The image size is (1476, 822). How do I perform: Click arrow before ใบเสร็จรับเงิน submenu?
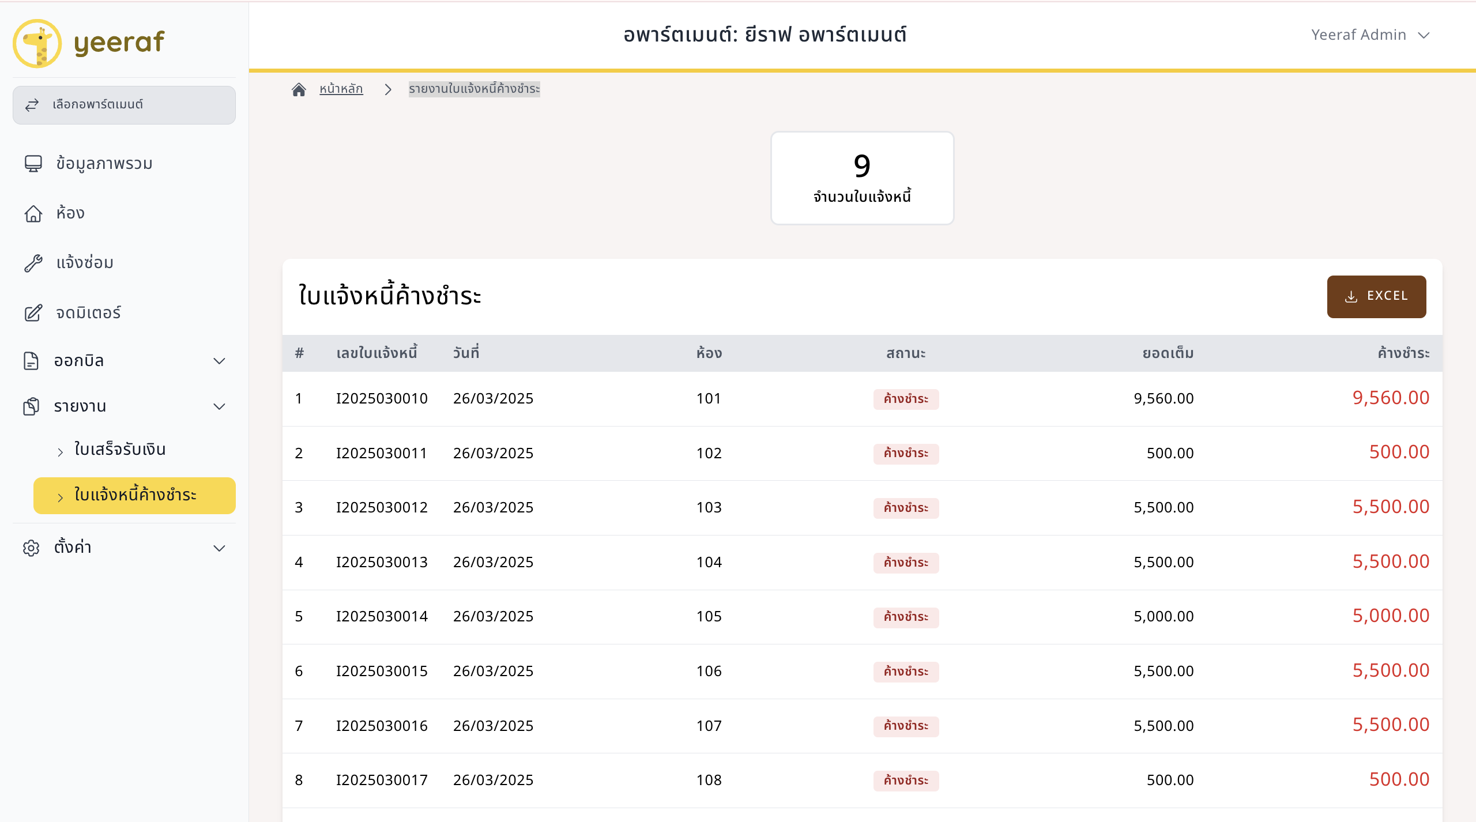61,452
